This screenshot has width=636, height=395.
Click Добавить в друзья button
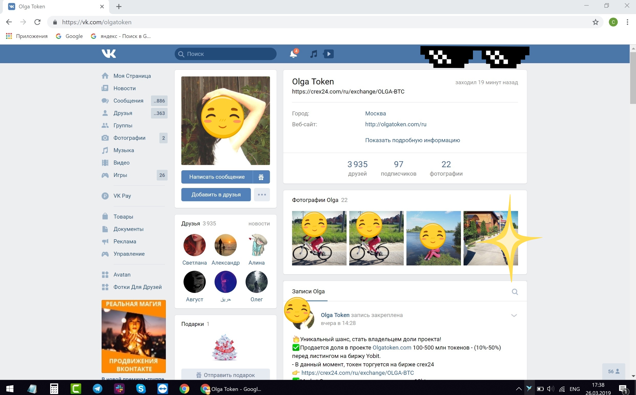(x=216, y=195)
